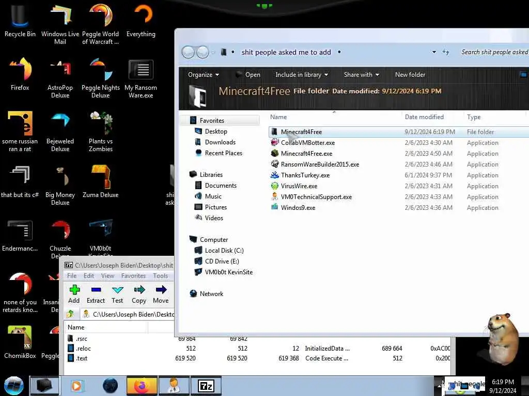
Task: Click the Explorer search box
Action: click(493, 52)
